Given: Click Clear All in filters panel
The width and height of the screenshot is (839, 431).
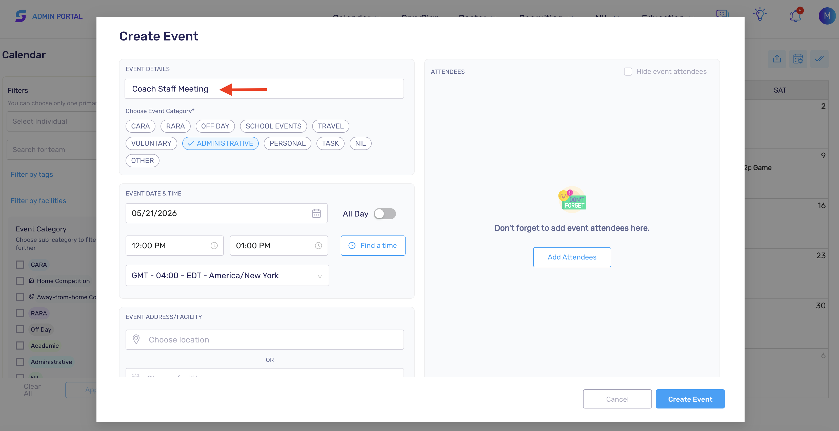Looking at the screenshot, I should pos(32,390).
